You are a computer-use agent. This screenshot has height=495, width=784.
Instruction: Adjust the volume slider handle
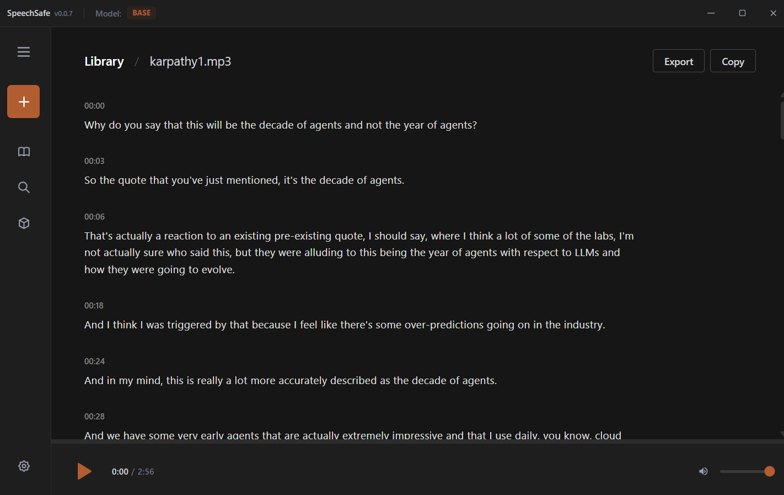coord(769,471)
